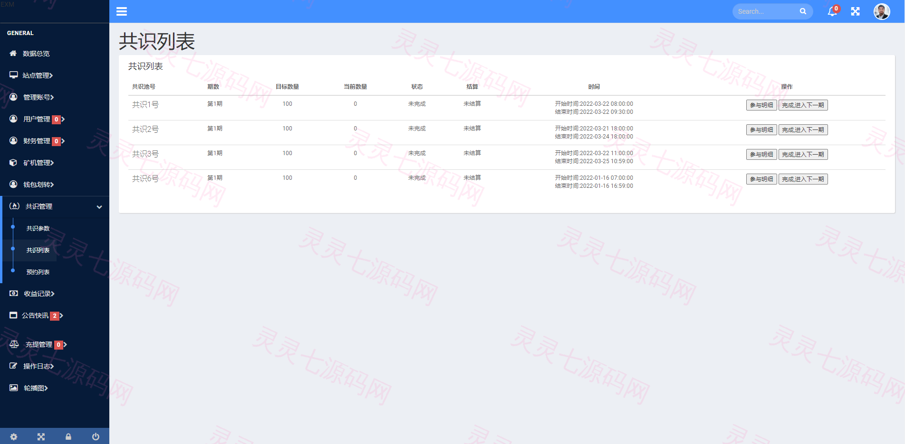Image resolution: width=905 pixels, height=444 pixels.
Task: Expand the 管理账号 menu
Action: [x=55, y=97]
